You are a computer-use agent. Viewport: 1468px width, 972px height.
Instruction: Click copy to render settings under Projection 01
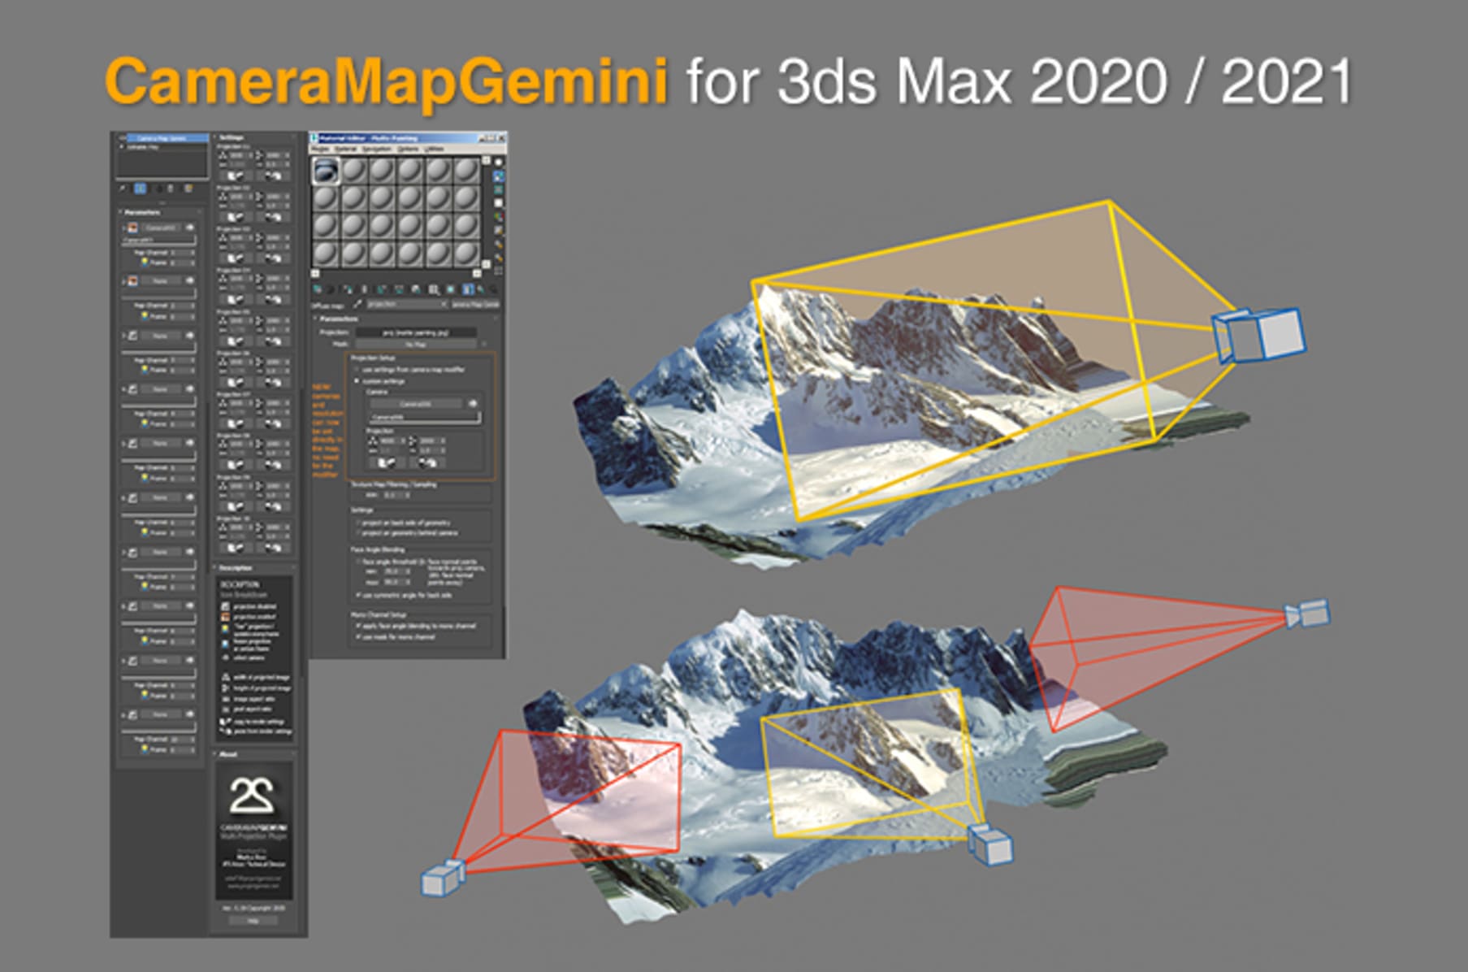[x=236, y=176]
